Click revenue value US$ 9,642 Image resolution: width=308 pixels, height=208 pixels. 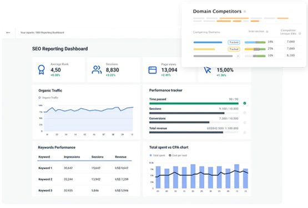122,168
